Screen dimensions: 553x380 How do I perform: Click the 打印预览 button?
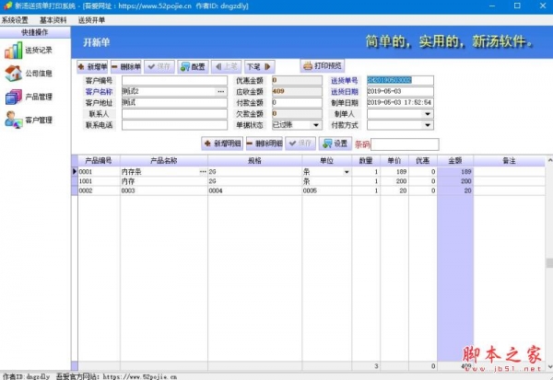[322, 66]
